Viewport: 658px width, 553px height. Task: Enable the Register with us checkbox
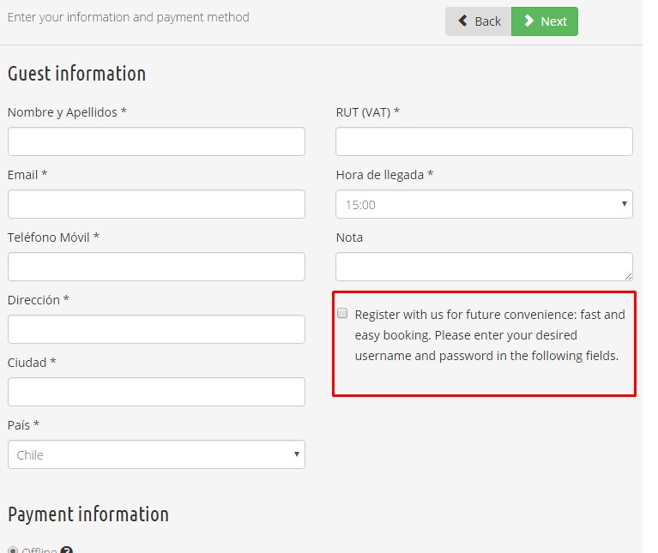point(343,314)
